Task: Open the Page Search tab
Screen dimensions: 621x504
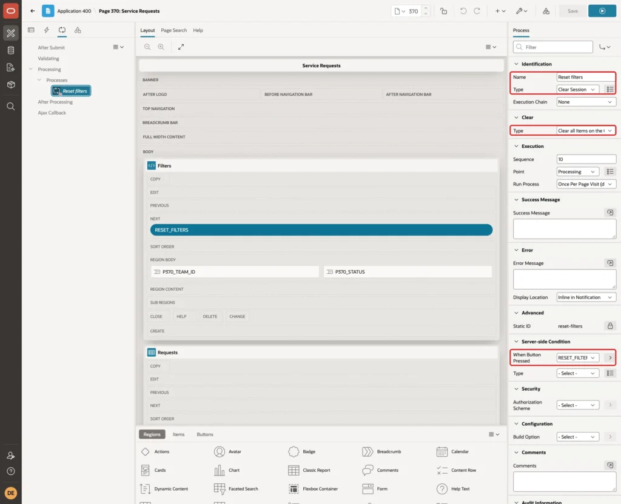Action: coord(173,30)
